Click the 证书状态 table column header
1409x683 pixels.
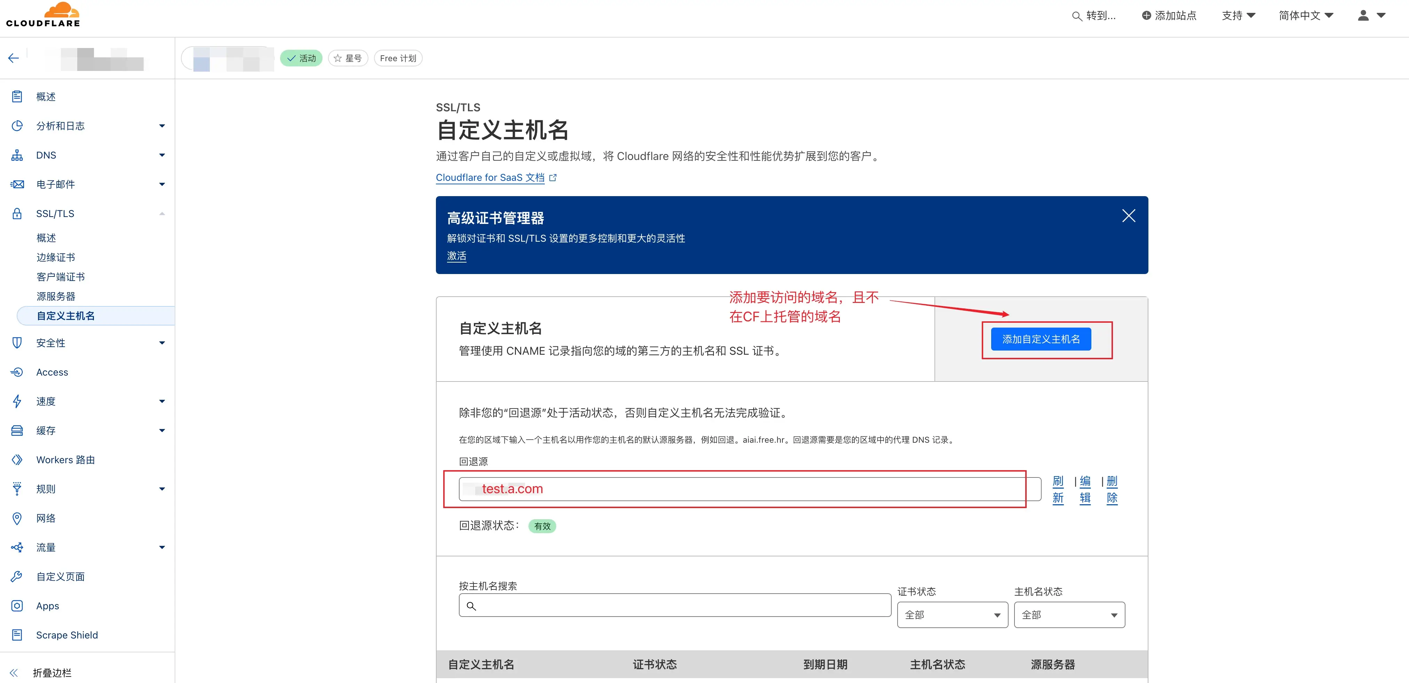click(655, 665)
